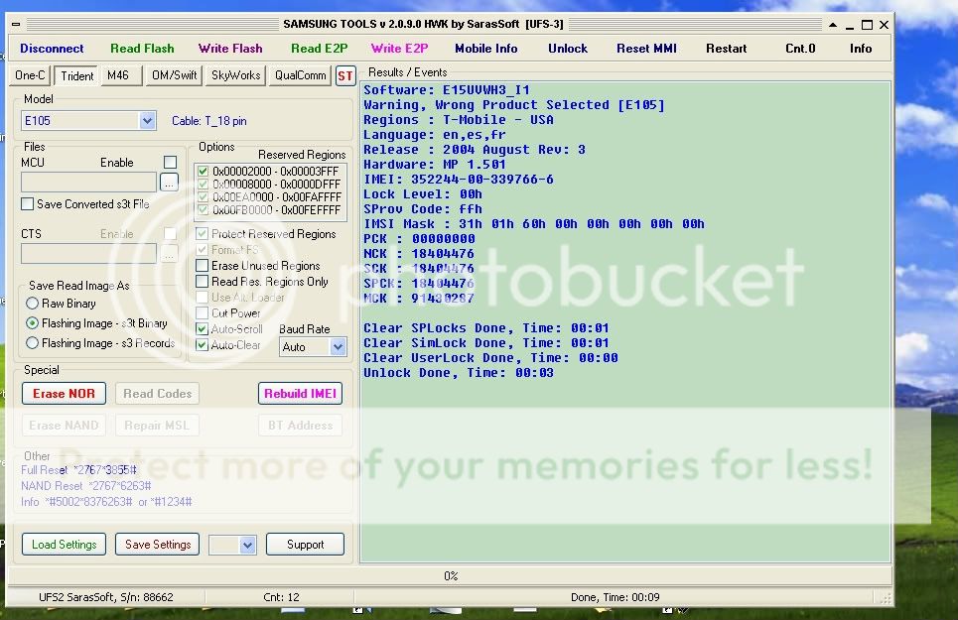This screenshot has width=958, height=620.
Task: Click the Full Reset code text
Action: coord(78,470)
